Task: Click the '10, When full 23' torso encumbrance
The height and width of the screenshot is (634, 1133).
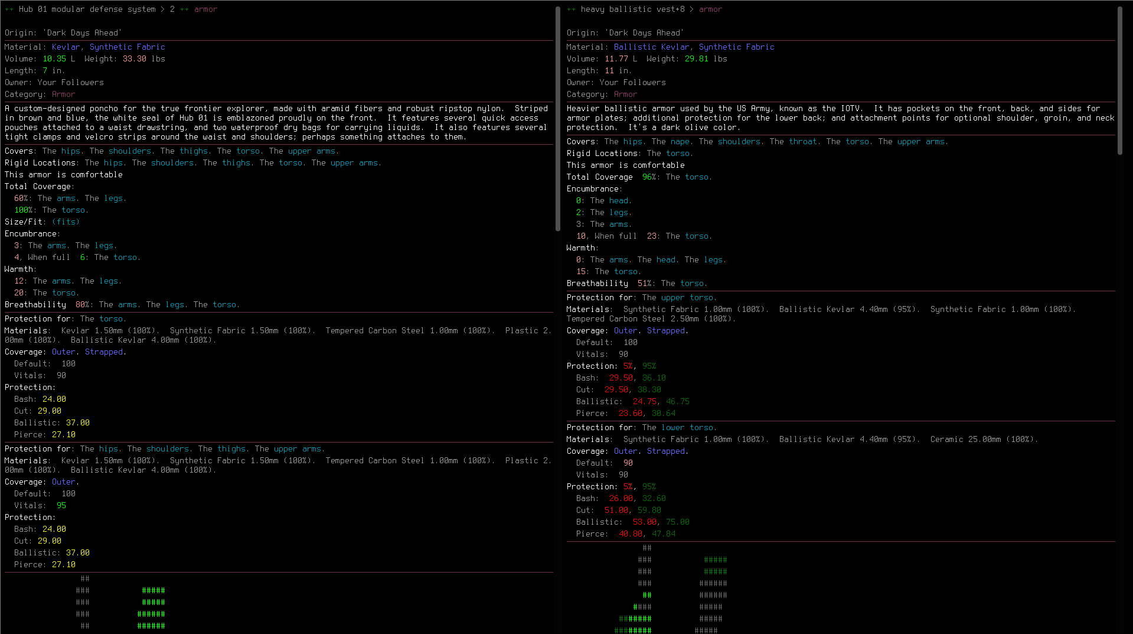Action: (x=618, y=236)
